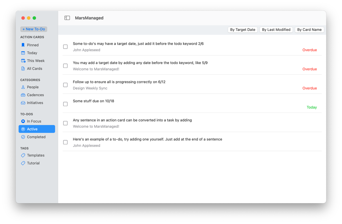This screenshot has height=224, width=342.
Task: Click the MarsManaged window title
Action: [x=89, y=18]
